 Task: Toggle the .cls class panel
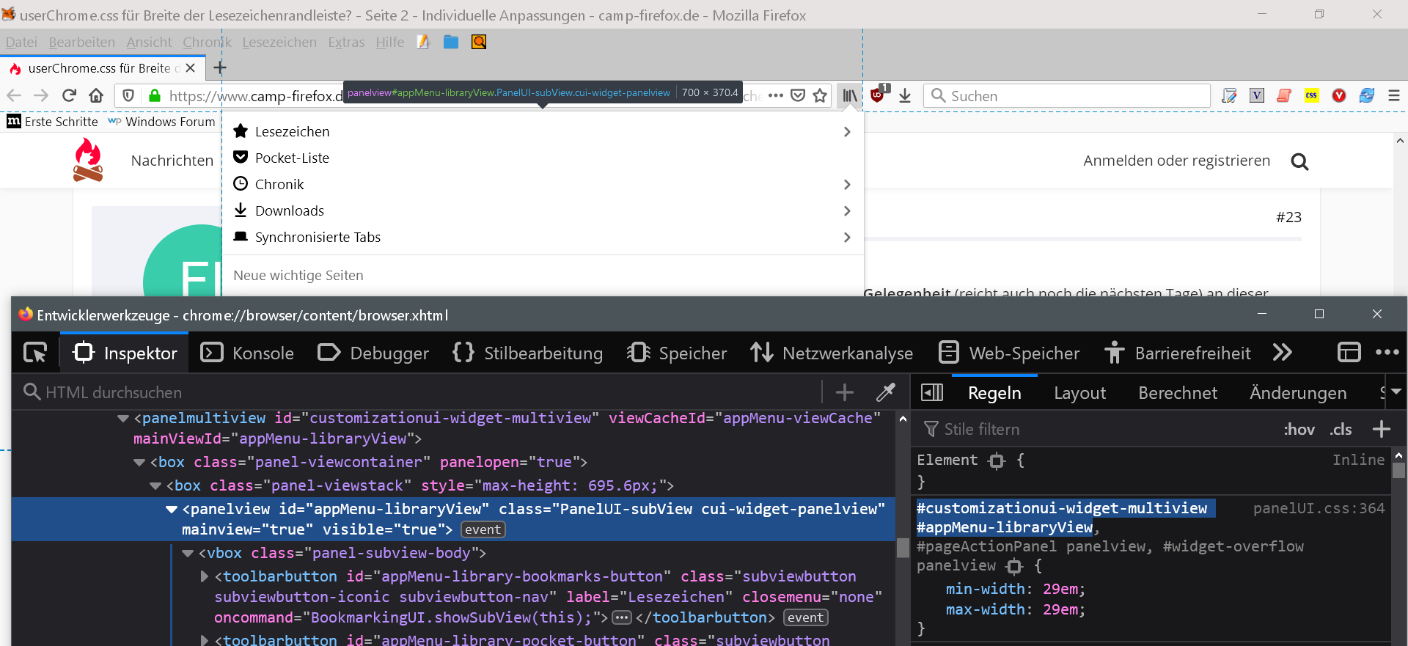(1341, 430)
